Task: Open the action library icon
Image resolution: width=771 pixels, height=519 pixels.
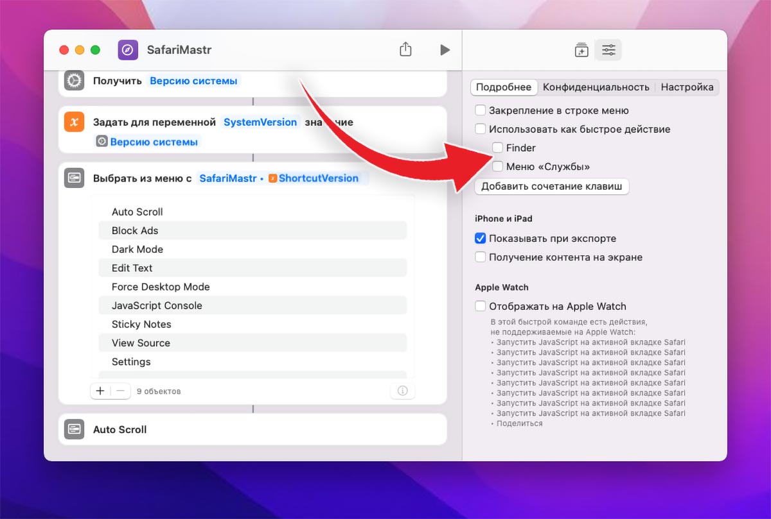Action: (581, 50)
